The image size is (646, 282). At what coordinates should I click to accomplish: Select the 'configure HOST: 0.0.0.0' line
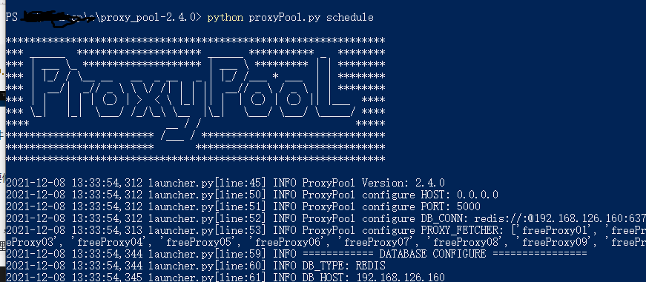tap(252, 195)
